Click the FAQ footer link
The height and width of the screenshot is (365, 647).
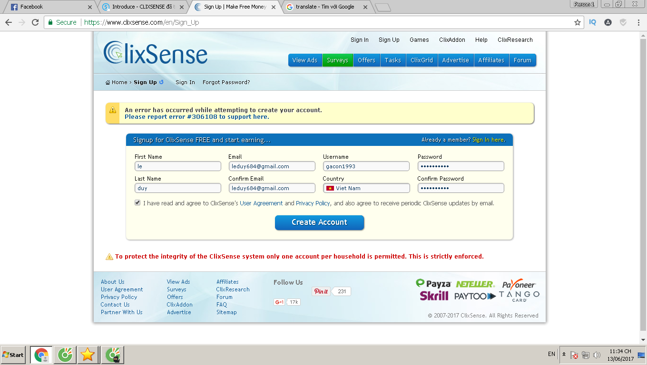pos(222,305)
